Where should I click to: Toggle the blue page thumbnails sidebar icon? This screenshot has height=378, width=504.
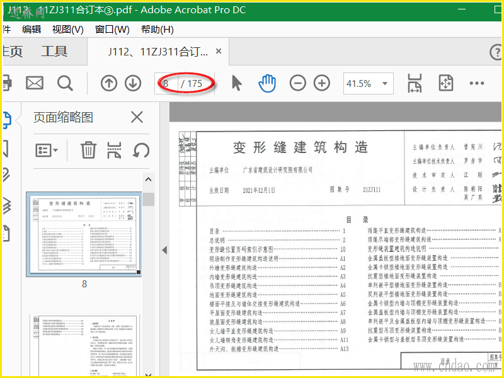tap(7, 120)
